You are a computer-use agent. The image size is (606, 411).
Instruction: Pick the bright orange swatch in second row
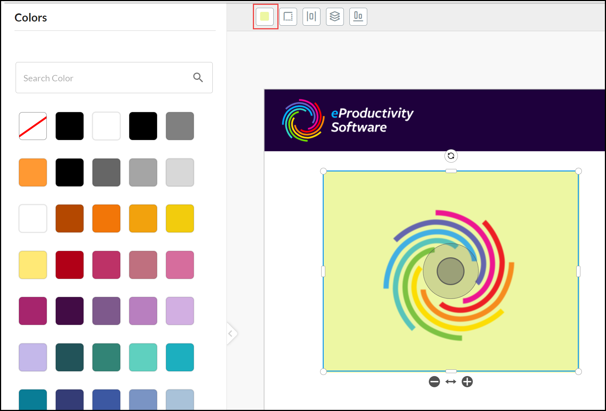click(33, 172)
